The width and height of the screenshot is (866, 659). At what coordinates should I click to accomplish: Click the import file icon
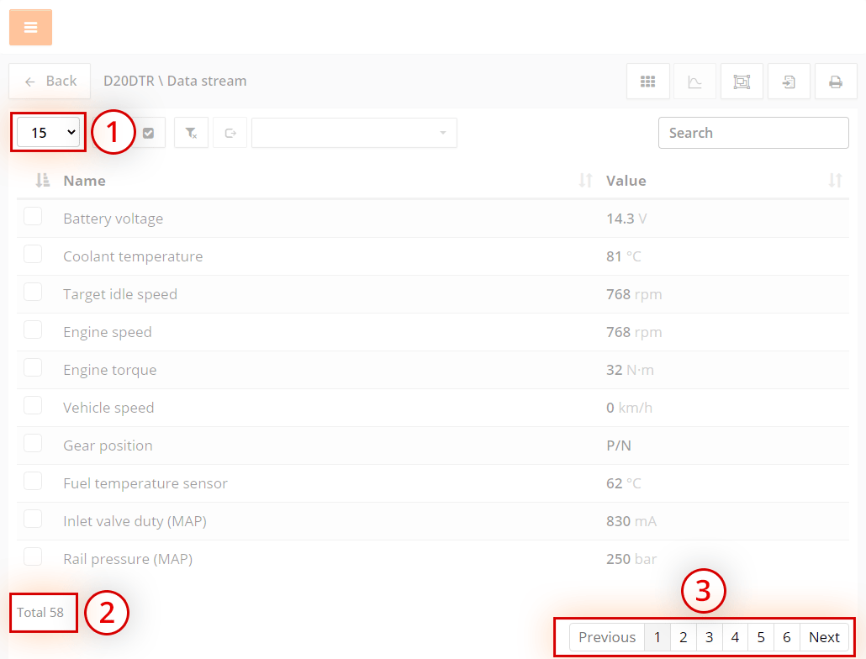pos(789,82)
